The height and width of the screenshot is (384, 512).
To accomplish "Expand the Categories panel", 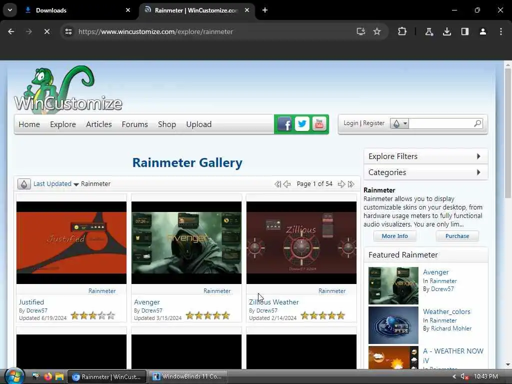I will [426, 172].
